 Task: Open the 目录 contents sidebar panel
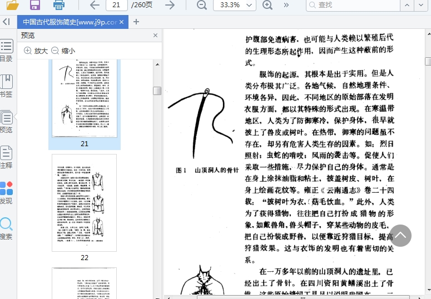click(6, 51)
